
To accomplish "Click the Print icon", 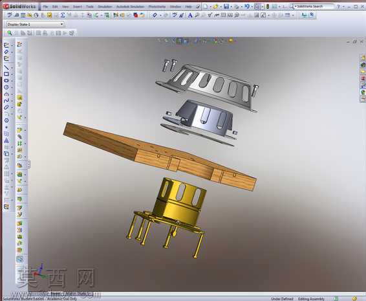I will pos(237,6).
